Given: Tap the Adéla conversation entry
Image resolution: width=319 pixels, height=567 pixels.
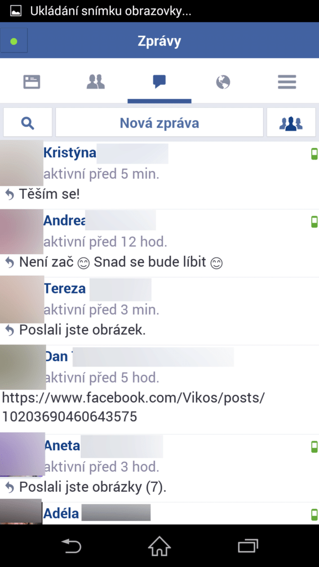Looking at the screenshot, I should 159,513.
